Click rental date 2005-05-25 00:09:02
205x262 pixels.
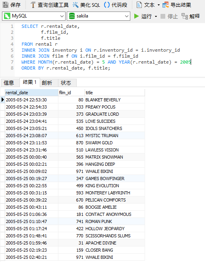coord(31,171)
